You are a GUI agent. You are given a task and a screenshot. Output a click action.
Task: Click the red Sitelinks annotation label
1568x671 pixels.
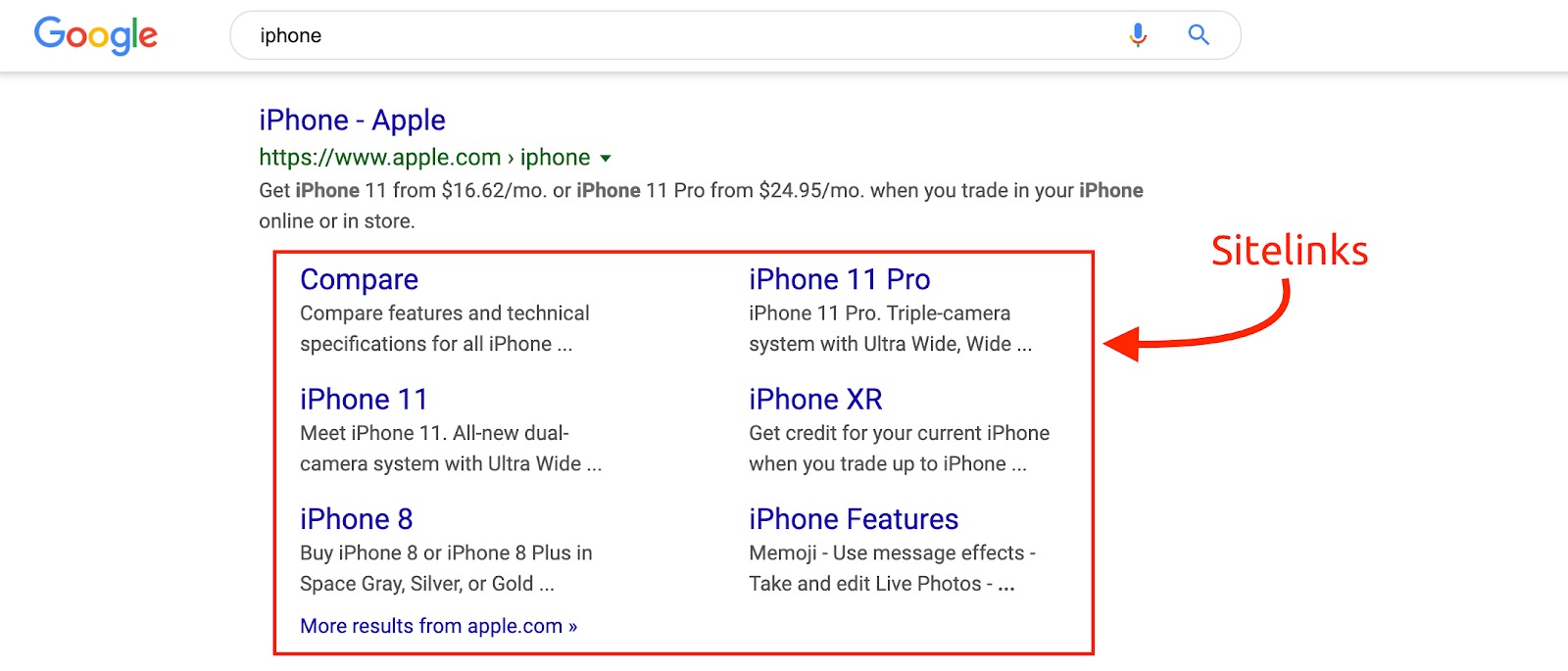[1289, 251]
